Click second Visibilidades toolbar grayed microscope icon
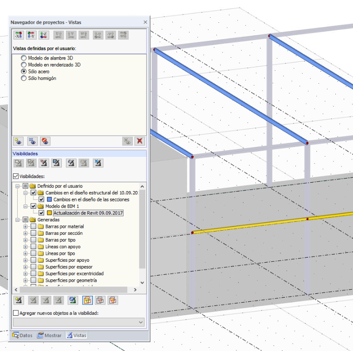This screenshot has width=353, height=351. click(31, 163)
